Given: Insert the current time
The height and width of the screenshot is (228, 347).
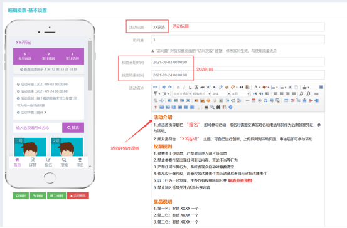Looking at the screenshot, I should [x=260, y=100].
